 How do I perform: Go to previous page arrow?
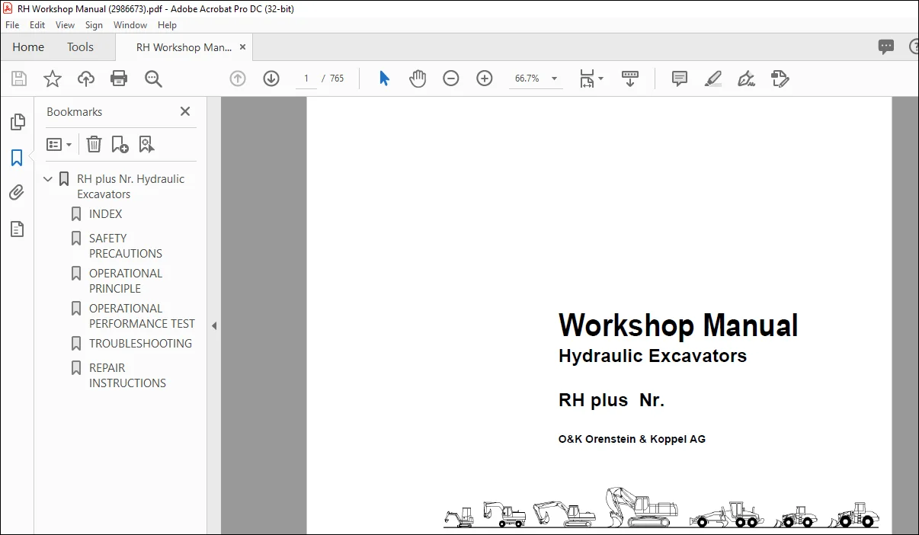(x=238, y=78)
